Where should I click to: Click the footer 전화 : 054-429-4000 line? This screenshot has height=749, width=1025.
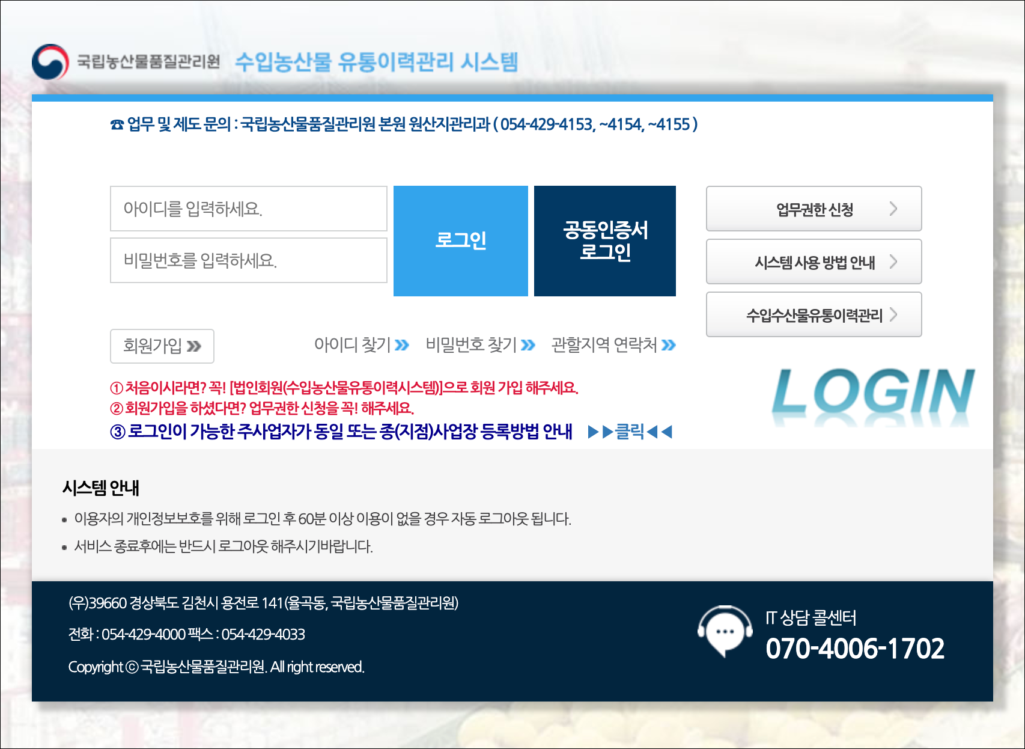tap(187, 634)
